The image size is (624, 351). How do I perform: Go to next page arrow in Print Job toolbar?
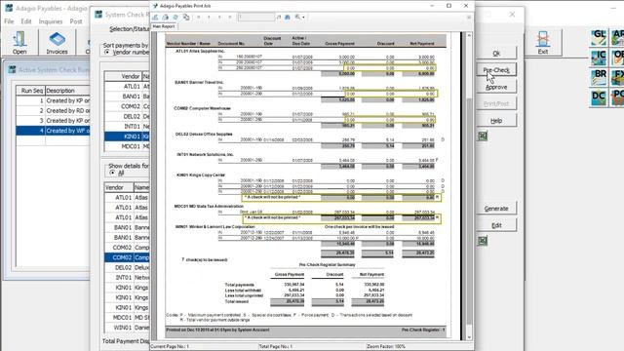pyautogui.click(x=219, y=18)
